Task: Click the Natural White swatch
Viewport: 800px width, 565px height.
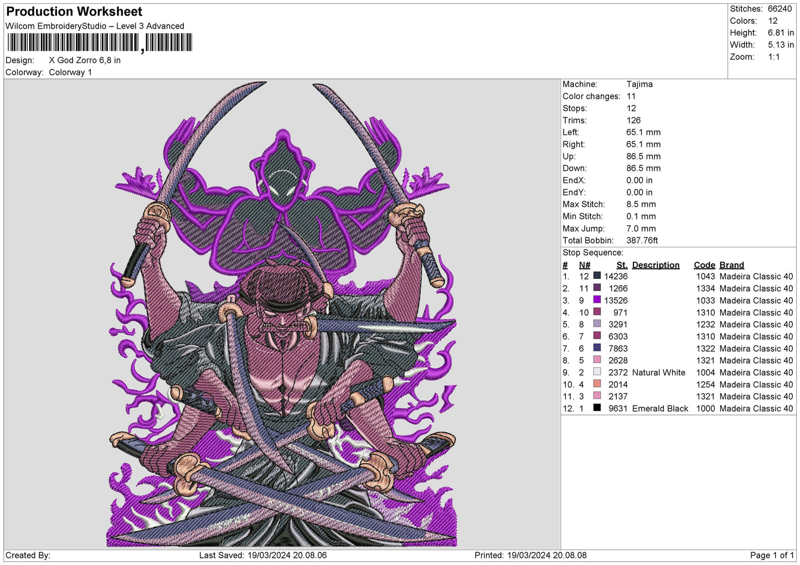Action: point(597,372)
